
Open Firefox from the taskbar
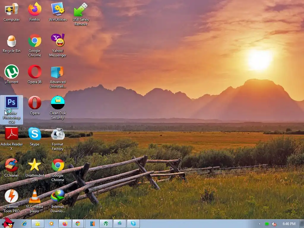coord(65,224)
